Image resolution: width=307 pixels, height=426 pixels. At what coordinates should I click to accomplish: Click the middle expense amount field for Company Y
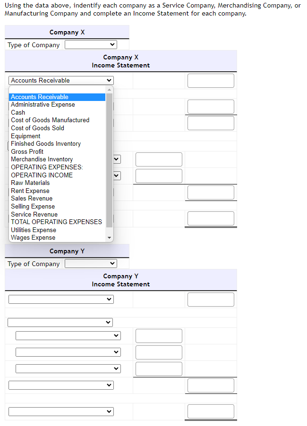pyautogui.click(x=159, y=352)
